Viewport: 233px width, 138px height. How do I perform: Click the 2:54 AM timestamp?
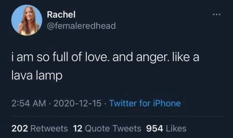tap(29, 103)
